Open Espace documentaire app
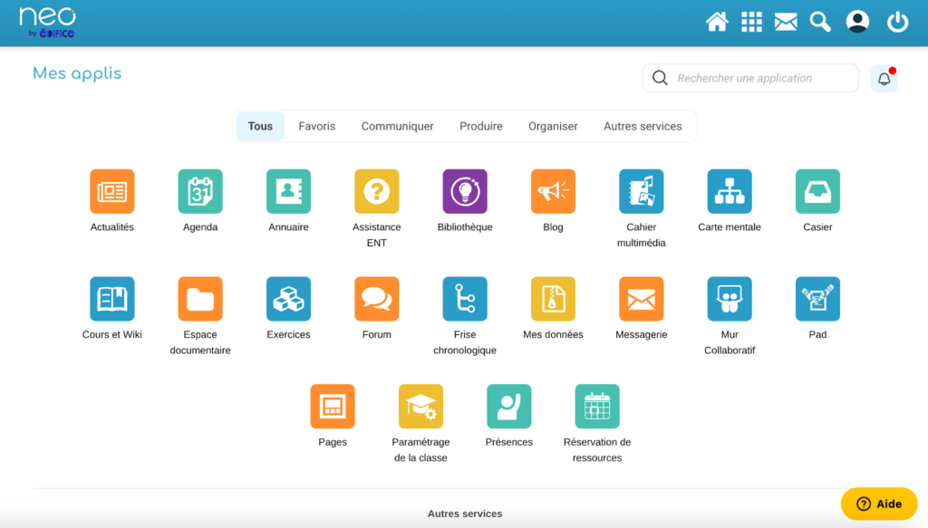The width and height of the screenshot is (928, 528). point(200,299)
